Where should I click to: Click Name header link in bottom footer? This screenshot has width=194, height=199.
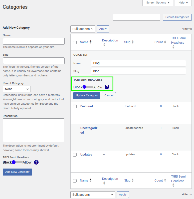tap(84, 181)
